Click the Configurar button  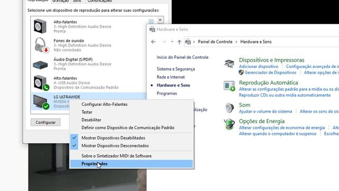tap(46, 123)
